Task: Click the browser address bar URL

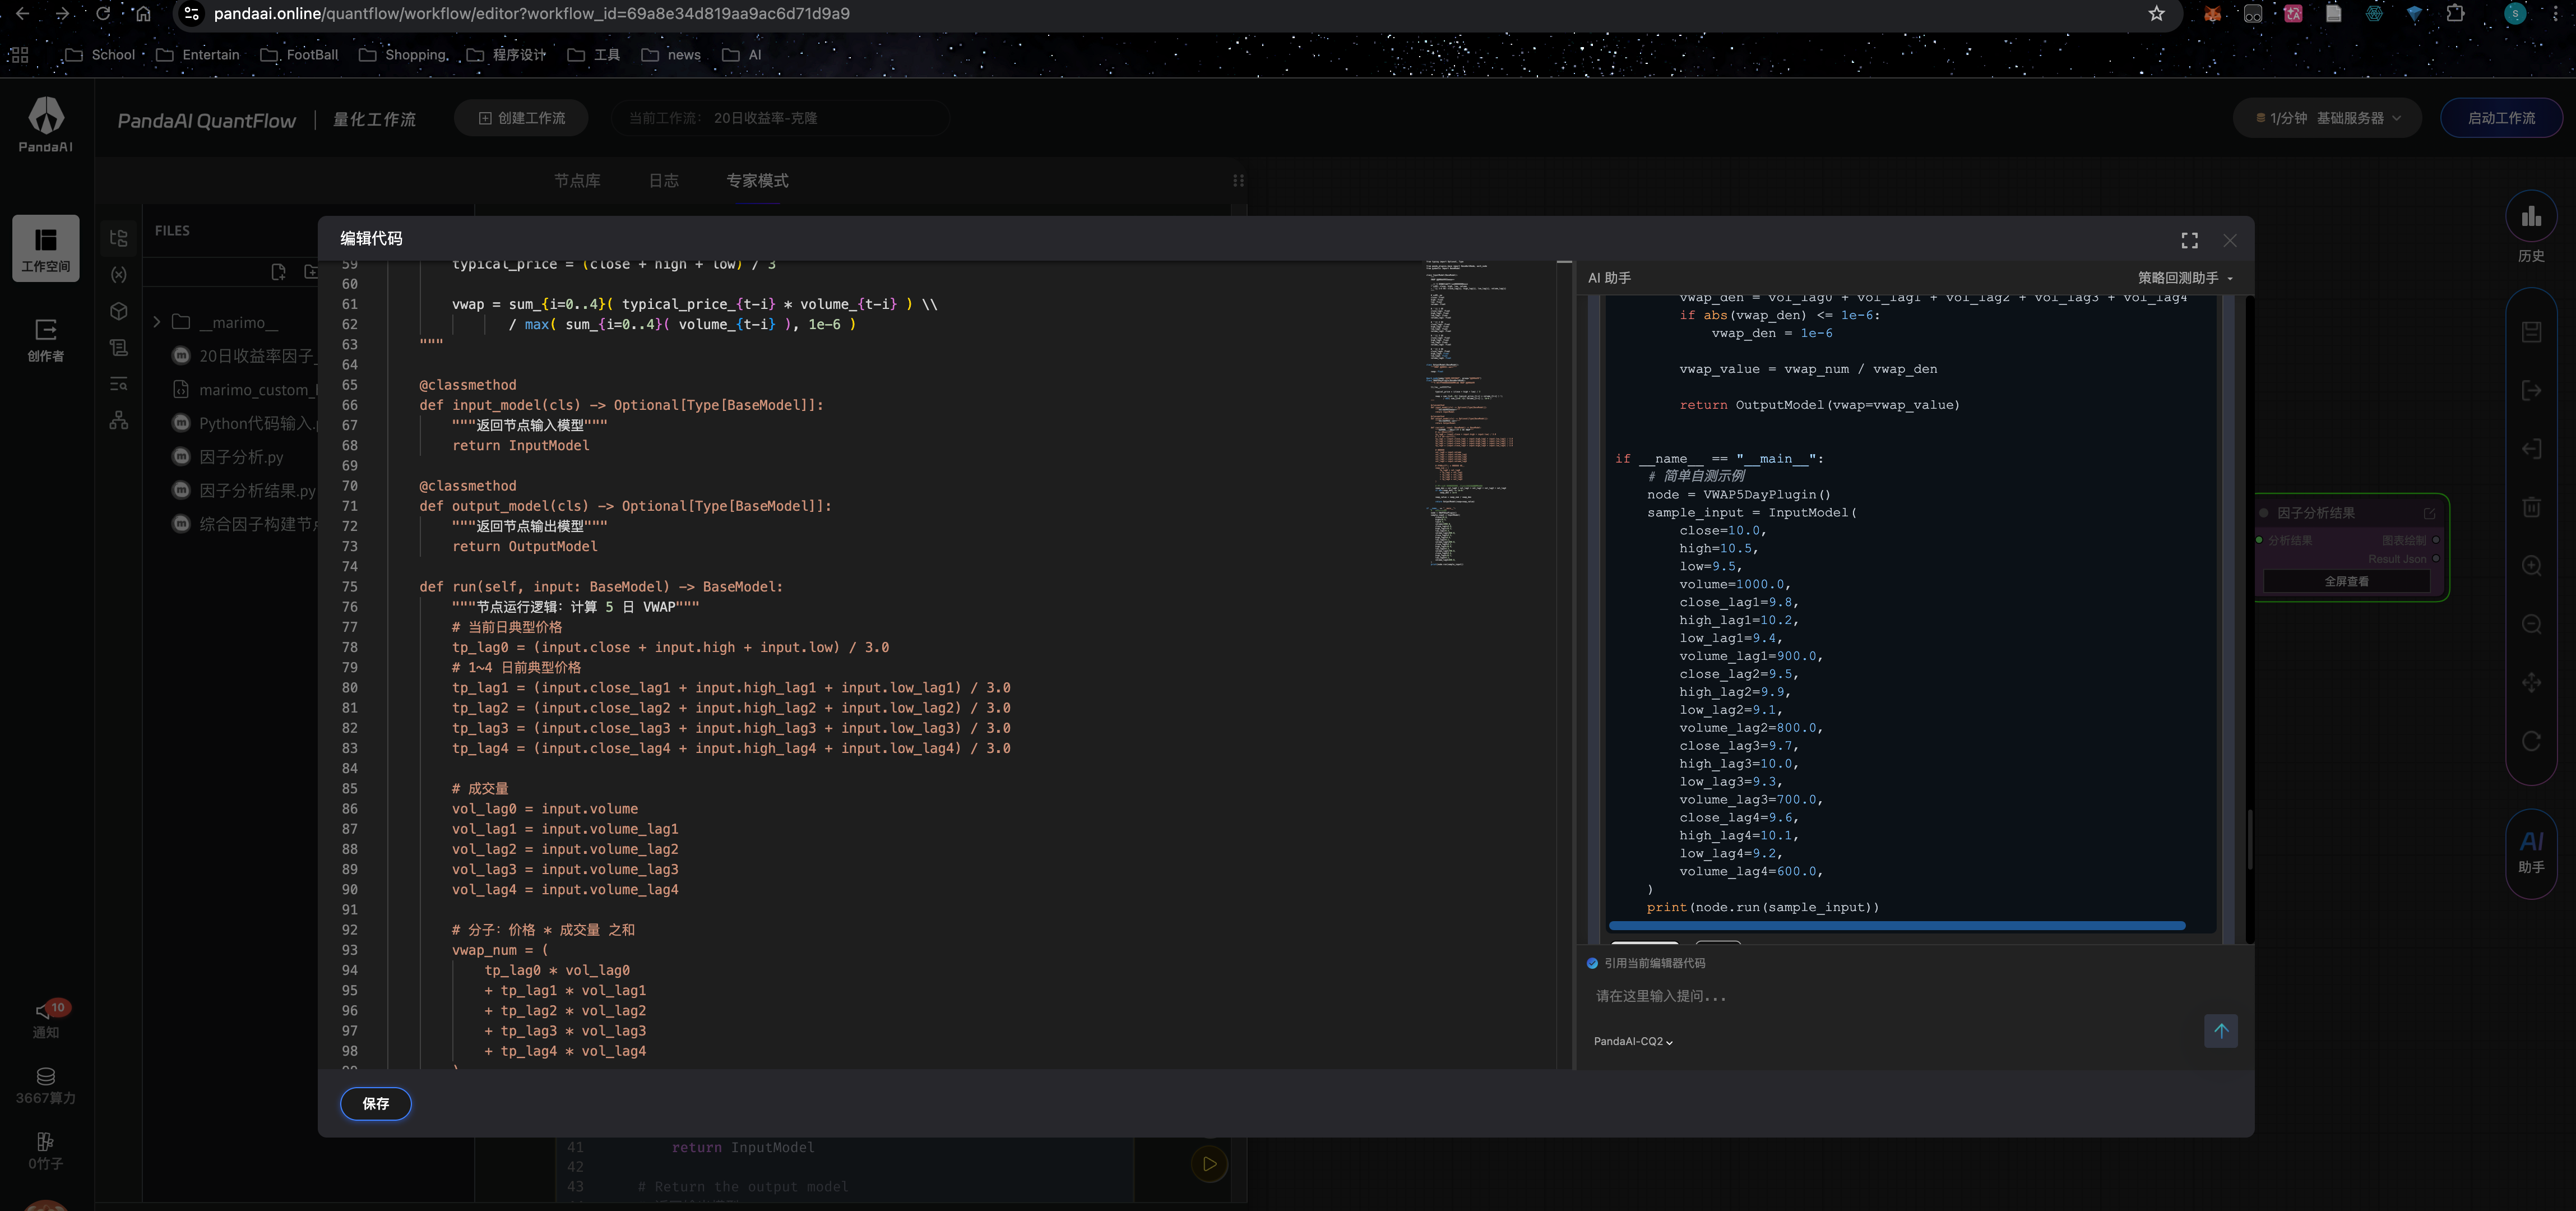Action: [x=531, y=14]
